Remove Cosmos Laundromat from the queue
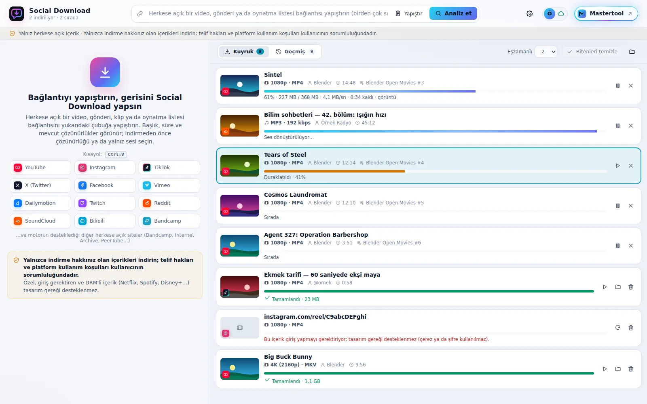The height and width of the screenshot is (404, 647). point(631,206)
